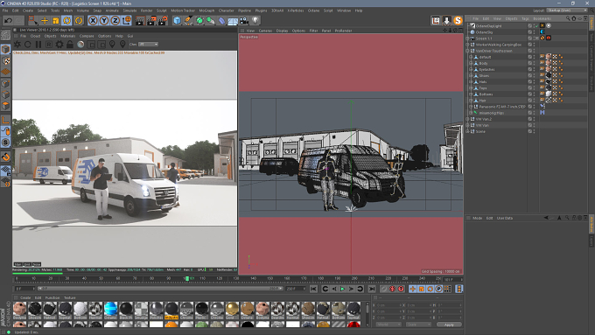Image resolution: width=595 pixels, height=335 pixels.
Task: Search objects with magnifier icon
Action: pos(568,18)
